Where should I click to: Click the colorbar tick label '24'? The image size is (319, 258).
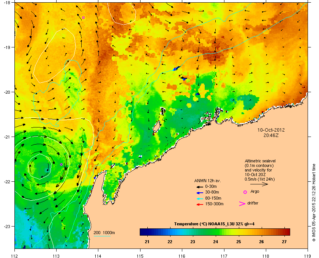[x=216, y=242]
